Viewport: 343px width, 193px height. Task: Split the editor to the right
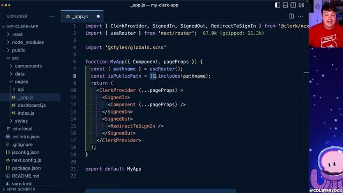tap(291, 16)
